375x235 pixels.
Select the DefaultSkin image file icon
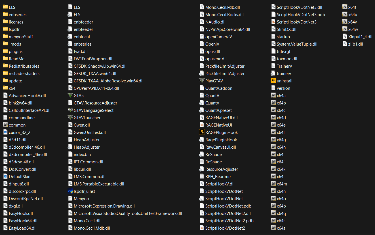(5, 176)
